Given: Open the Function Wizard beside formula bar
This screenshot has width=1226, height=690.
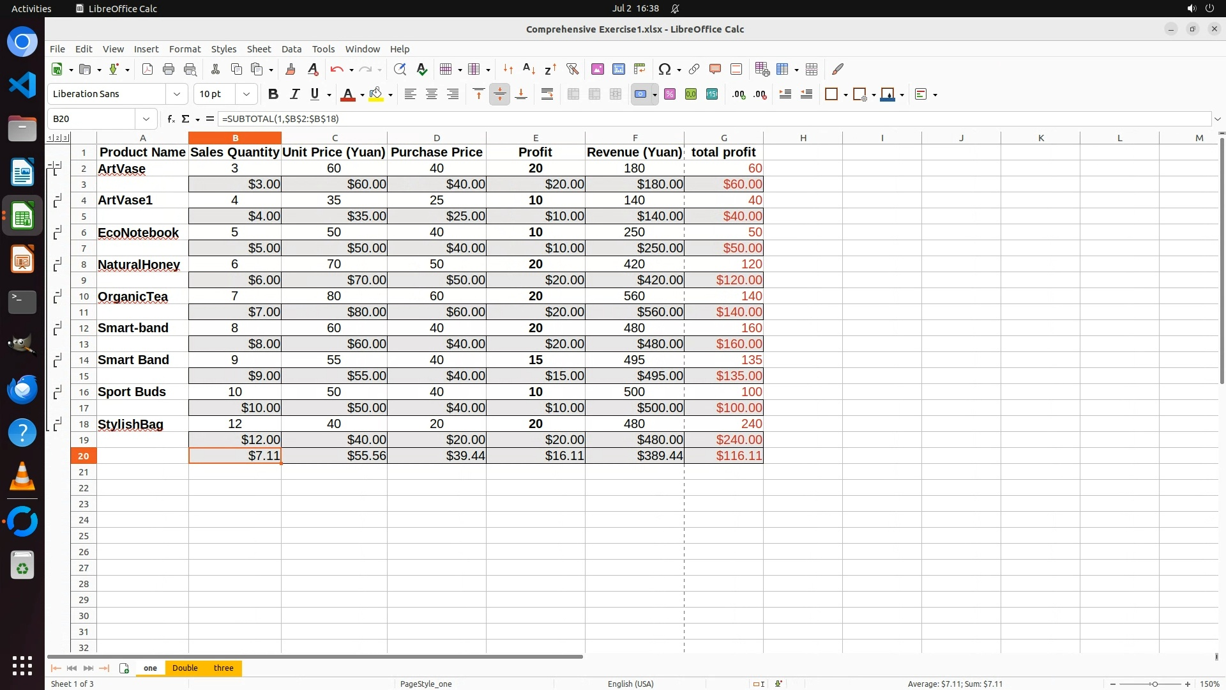Looking at the screenshot, I should [170, 119].
